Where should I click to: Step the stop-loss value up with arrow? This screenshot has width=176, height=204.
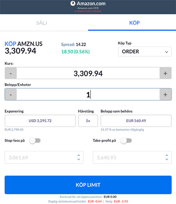point(79,155)
